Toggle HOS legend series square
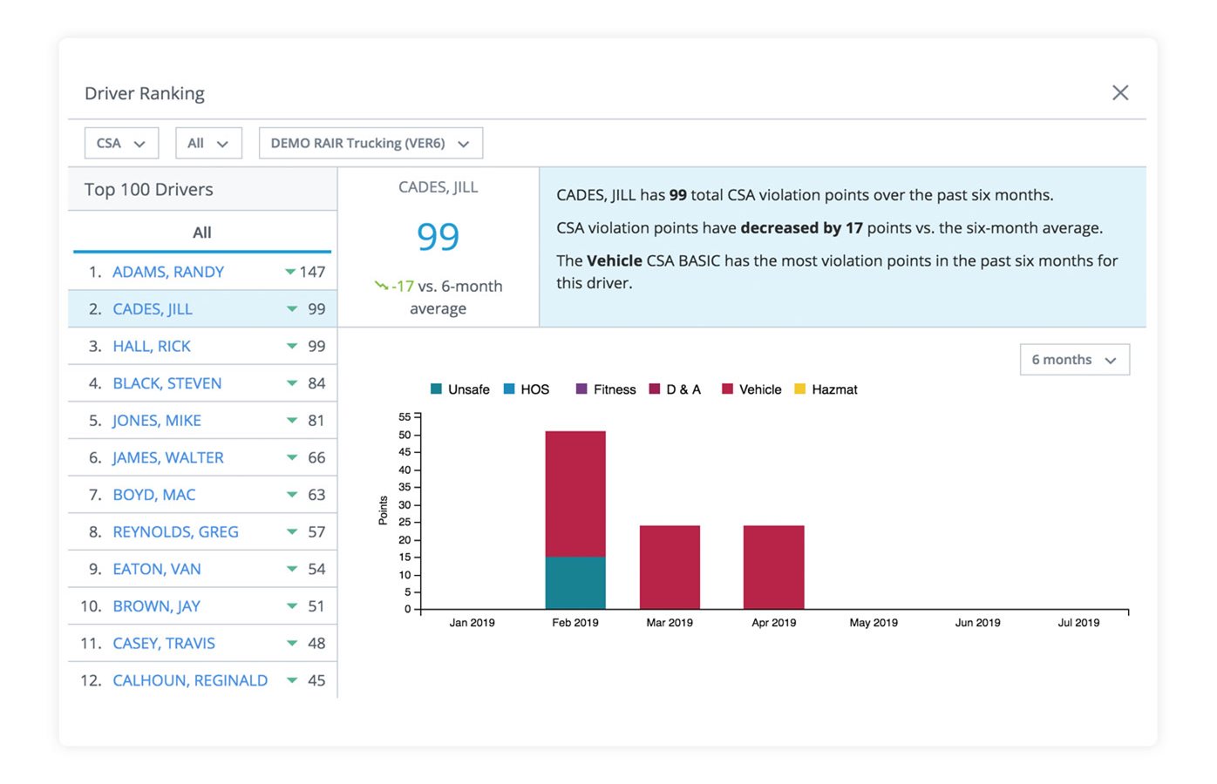Image resolution: width=1217 pixels, height=784 pixels. pyautogui.click(x=509, y=389)
